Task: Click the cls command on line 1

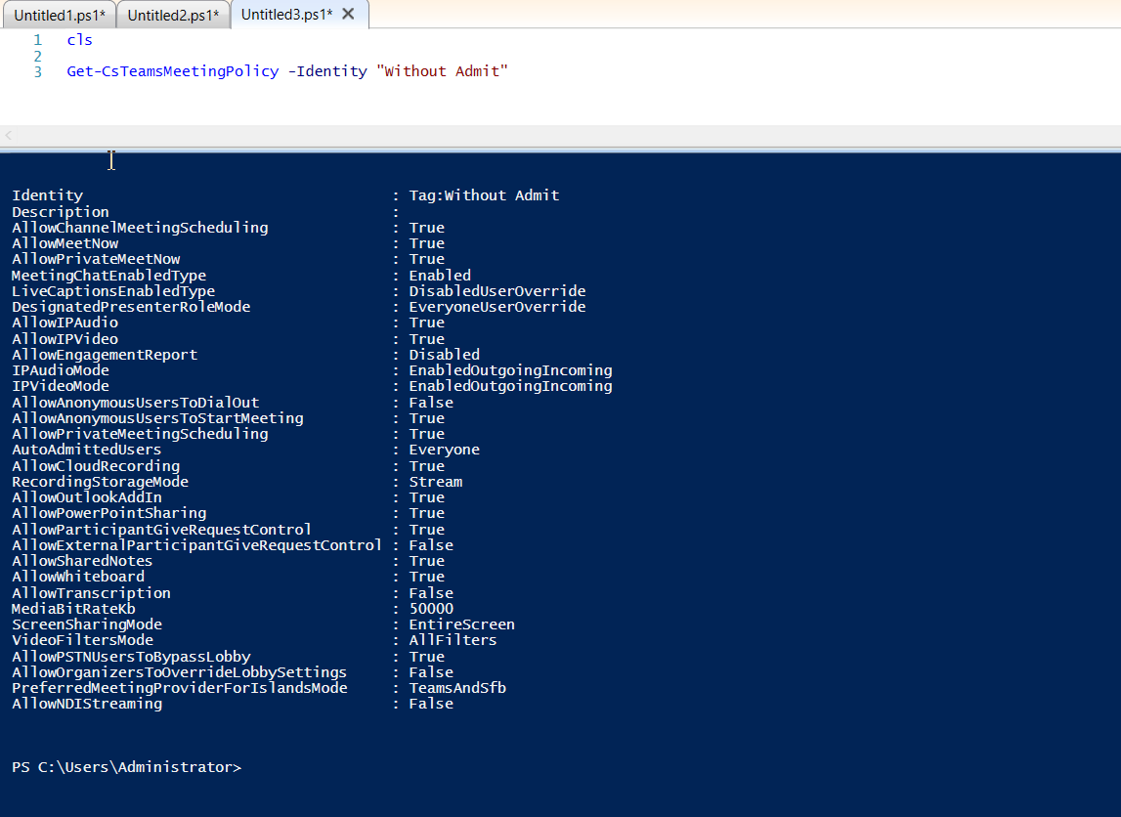Action: (x=78, y=40)
